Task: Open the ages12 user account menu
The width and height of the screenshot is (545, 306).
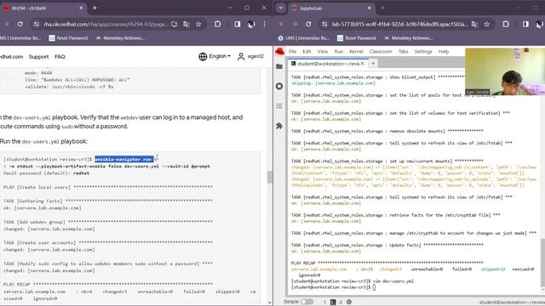Action: pyautogui.click(x=250, y=56)
